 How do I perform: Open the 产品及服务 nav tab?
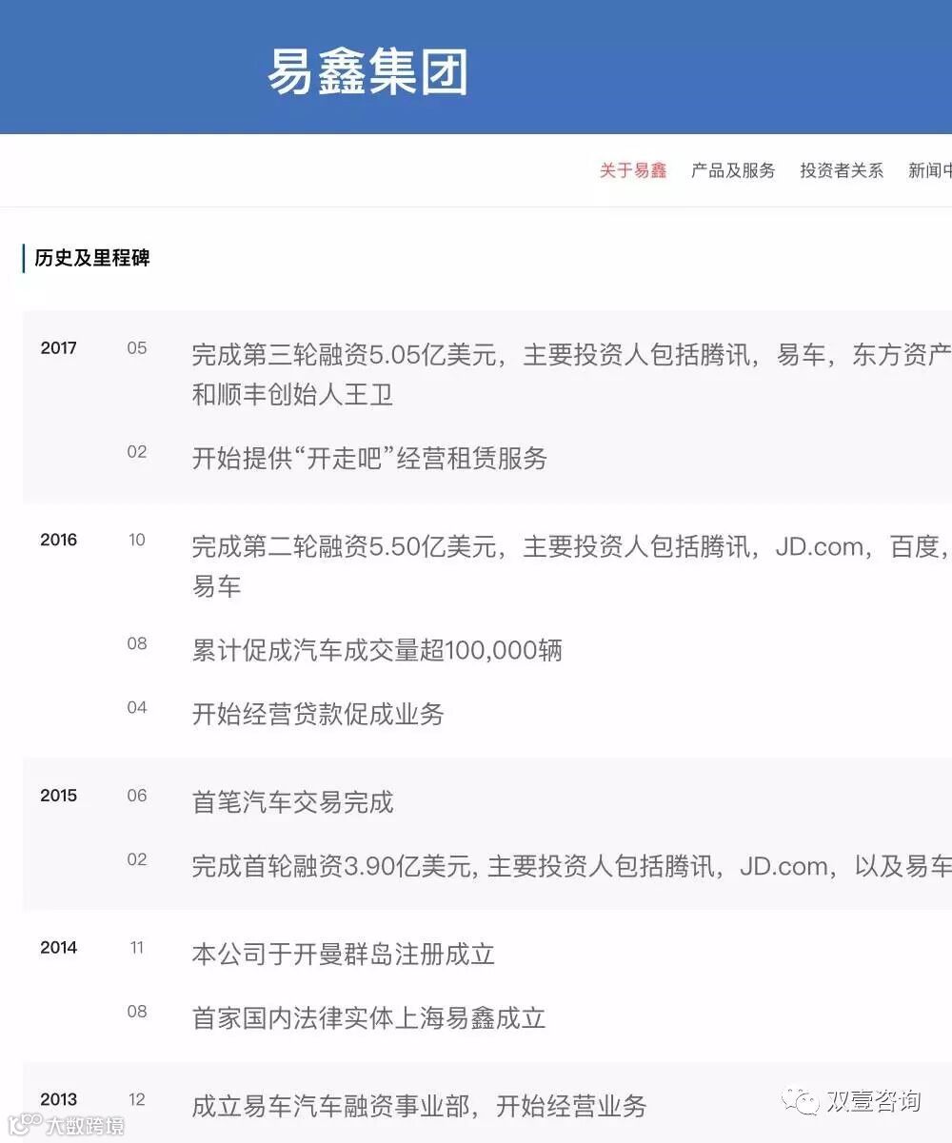(x=733, y=171)
